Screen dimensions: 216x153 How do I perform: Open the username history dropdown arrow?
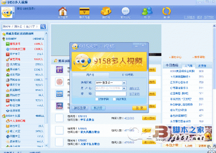(x=124, y=88)
